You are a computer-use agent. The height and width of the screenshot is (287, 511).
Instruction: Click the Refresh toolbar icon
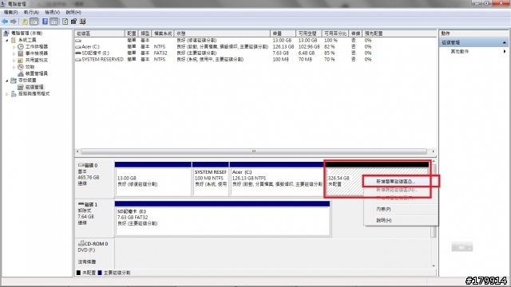65,22
